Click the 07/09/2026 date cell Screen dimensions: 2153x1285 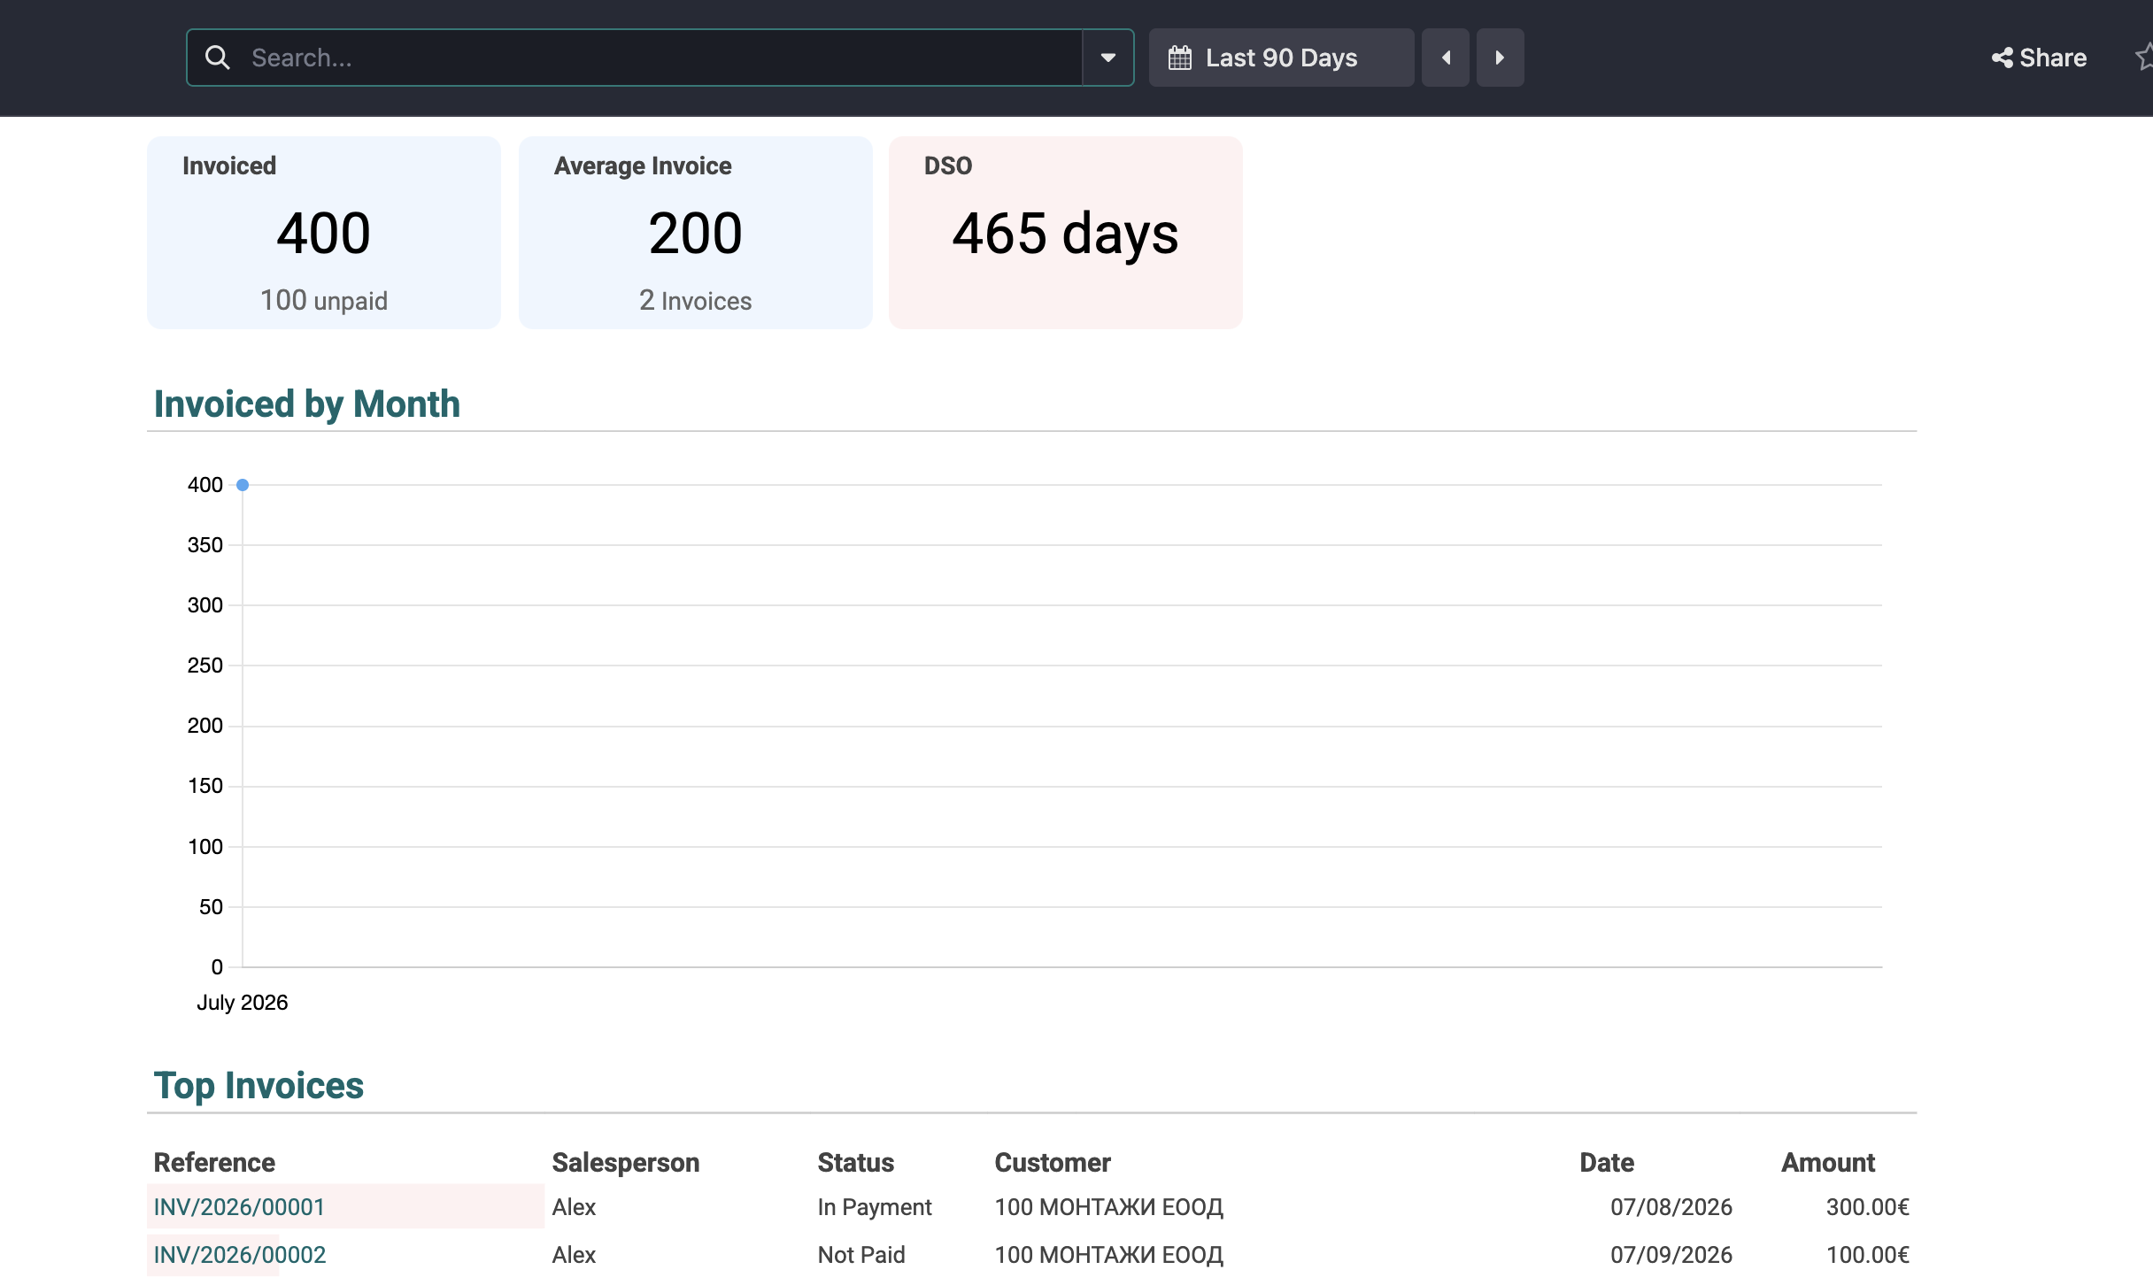click(1671, 1255)
